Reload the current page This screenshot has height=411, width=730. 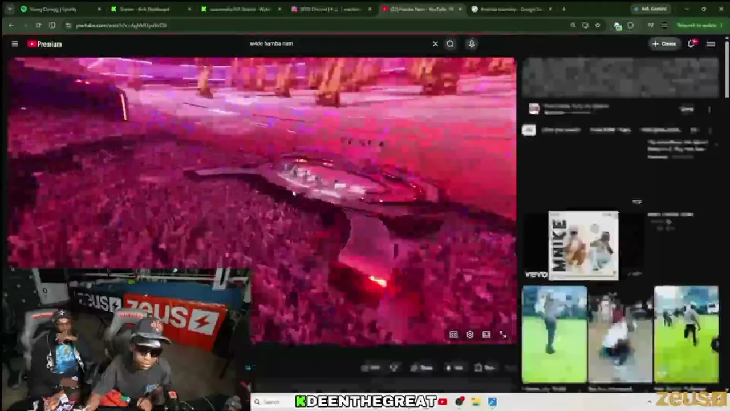[x=38, y=25]
